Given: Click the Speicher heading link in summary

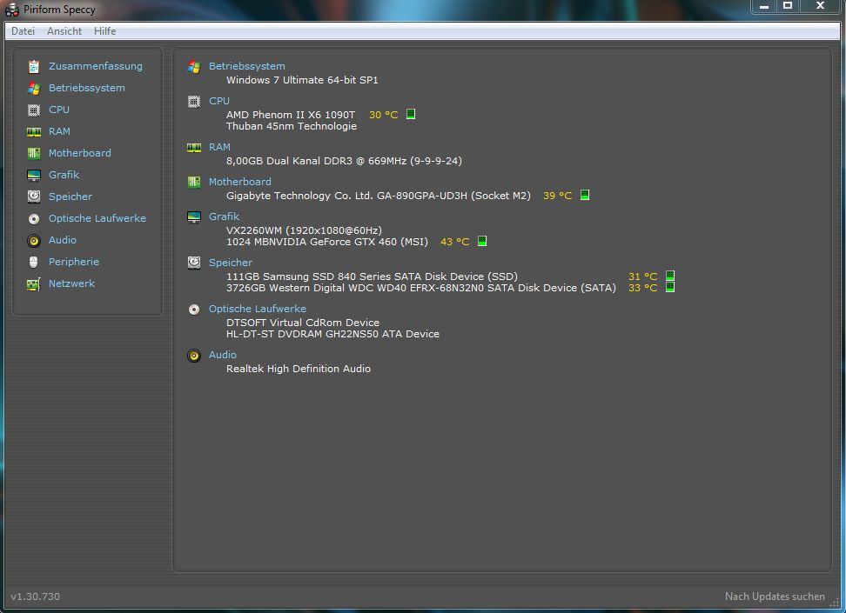Looking at the screenshot, I should (x=231, y=263).
